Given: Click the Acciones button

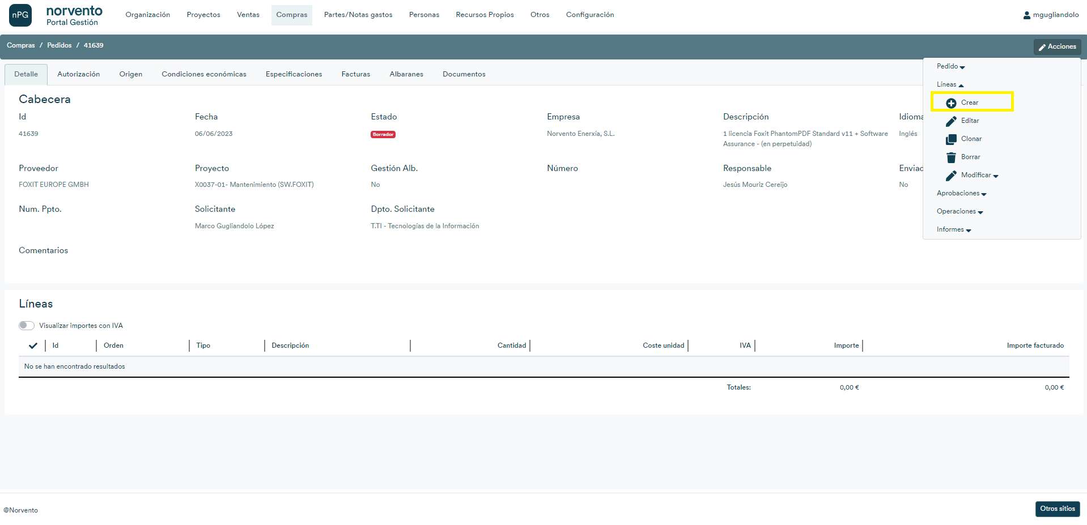Looking at the screenshot, I should [1057, 47].
